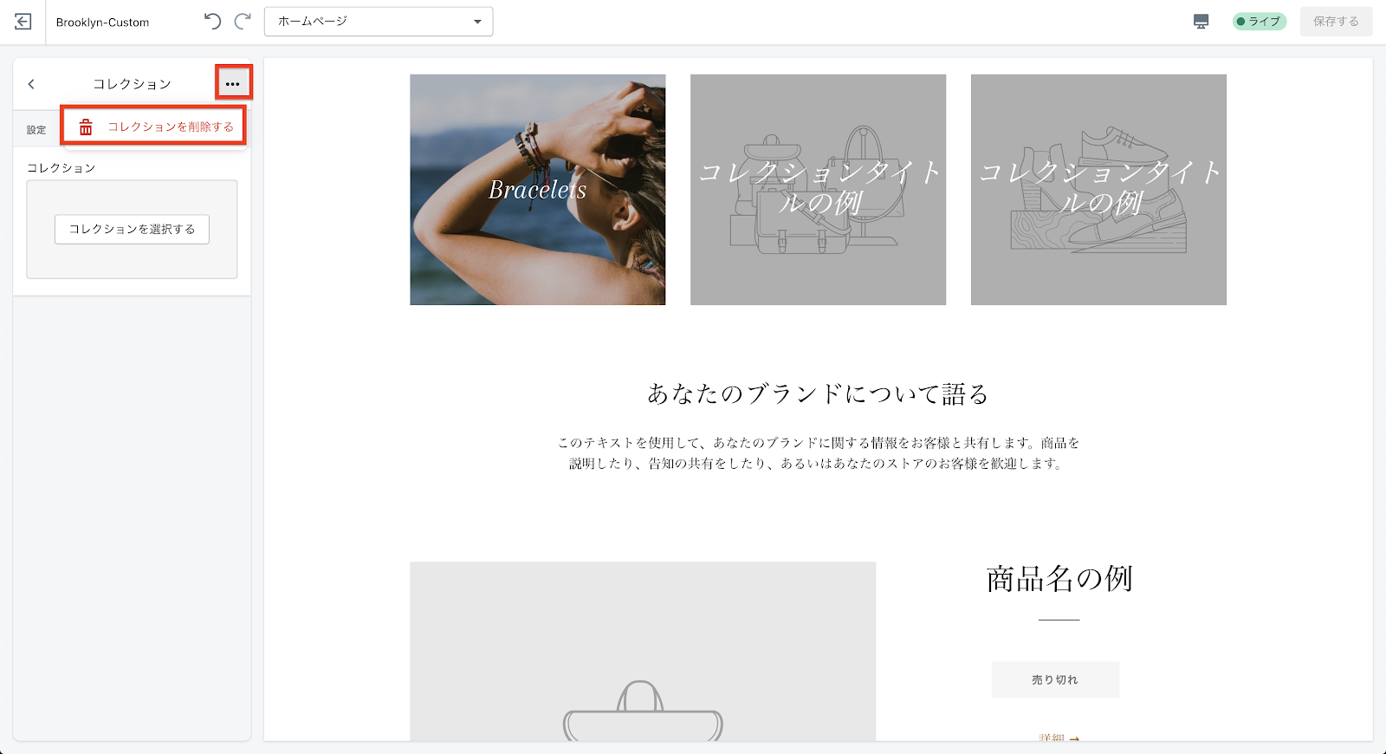Click the undo arrow icon

pyautogui.click(x=212, y=22)
